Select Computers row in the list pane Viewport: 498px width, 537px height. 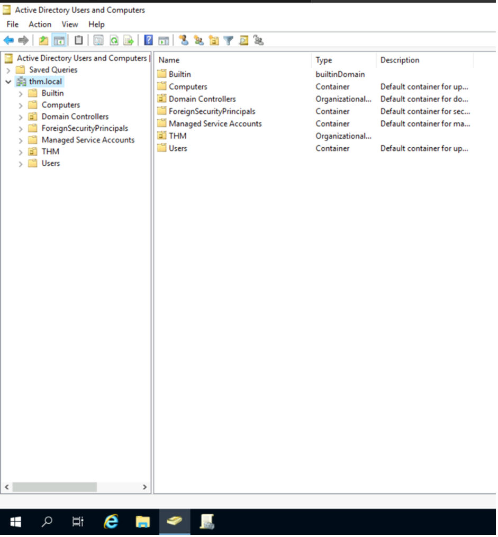coord(314,87)
